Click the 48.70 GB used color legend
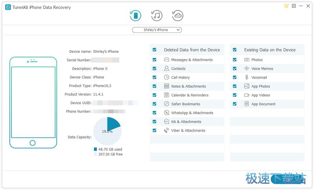This screenshot has width=314, height=190. pyautogui.click(x=95, y=149)
